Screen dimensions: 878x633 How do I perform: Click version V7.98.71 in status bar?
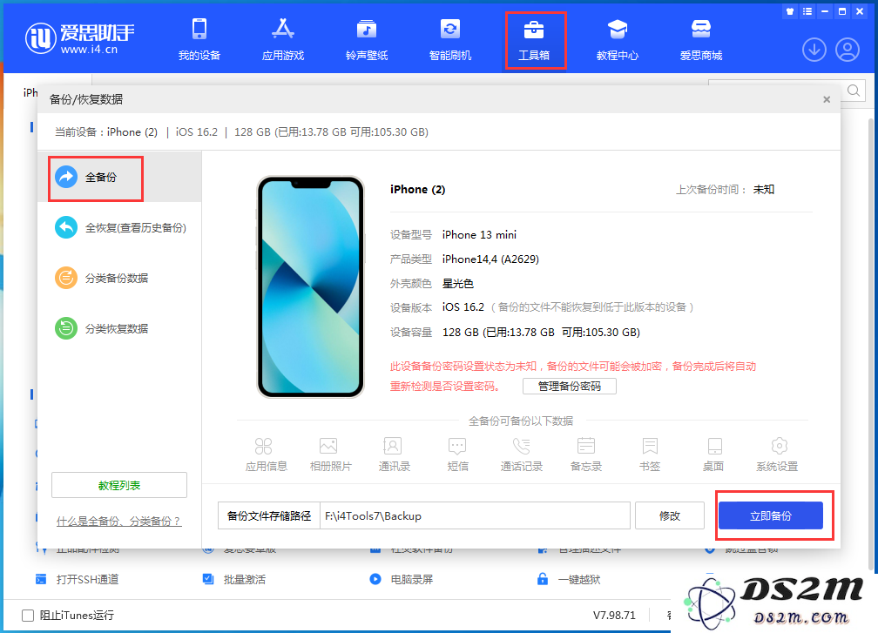(614, 615)
